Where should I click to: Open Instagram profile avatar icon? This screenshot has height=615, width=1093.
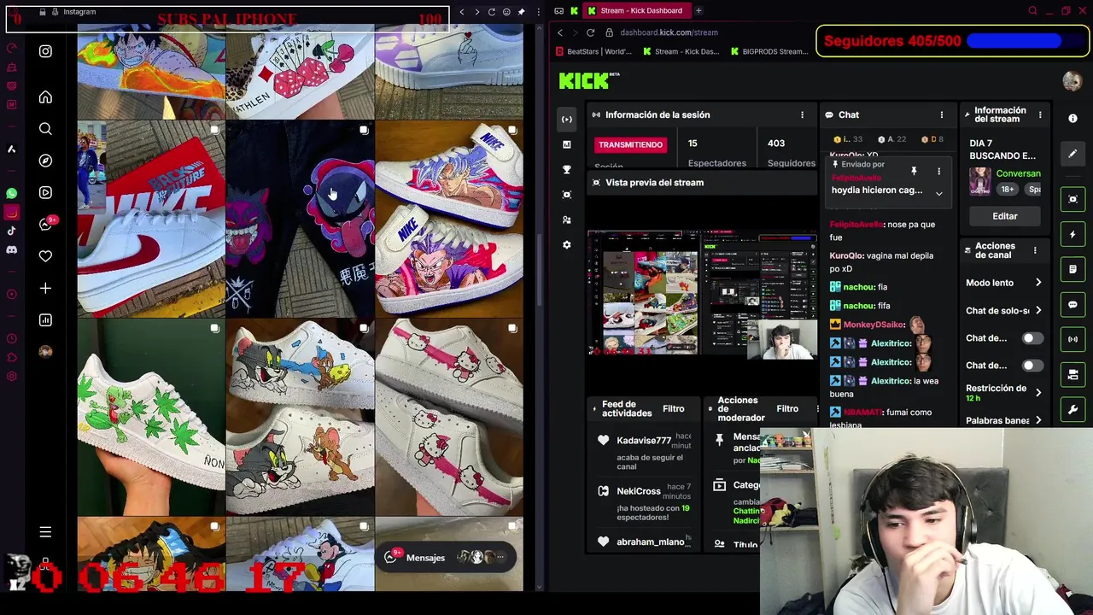point(45,351)
